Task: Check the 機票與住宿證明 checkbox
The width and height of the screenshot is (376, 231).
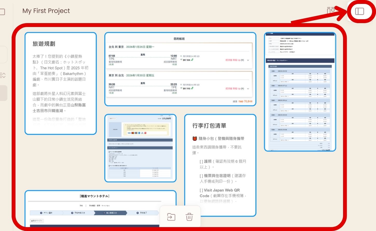Action: [x=202, y=175]
